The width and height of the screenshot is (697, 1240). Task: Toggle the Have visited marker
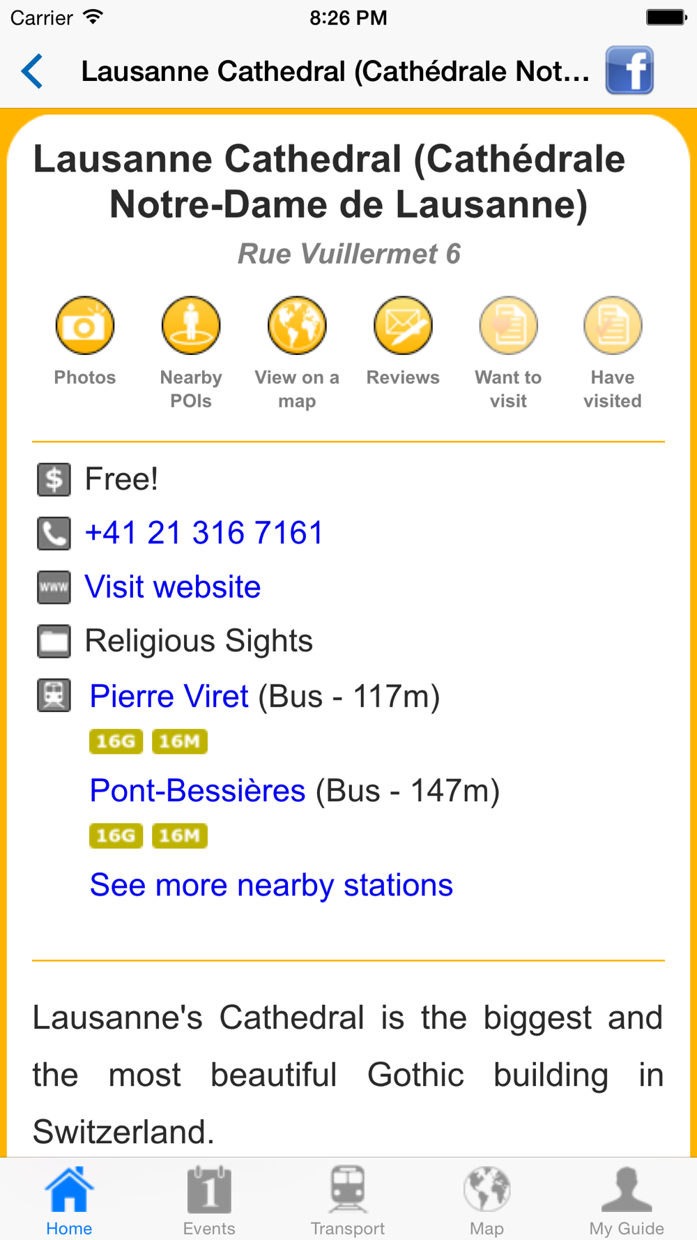pyautogui.click(x=613, y=326)
